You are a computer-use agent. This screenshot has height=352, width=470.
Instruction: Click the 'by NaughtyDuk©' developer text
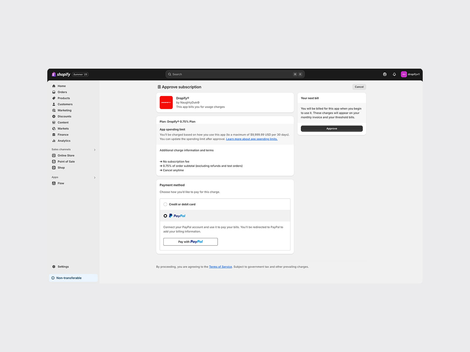[188, 103]
